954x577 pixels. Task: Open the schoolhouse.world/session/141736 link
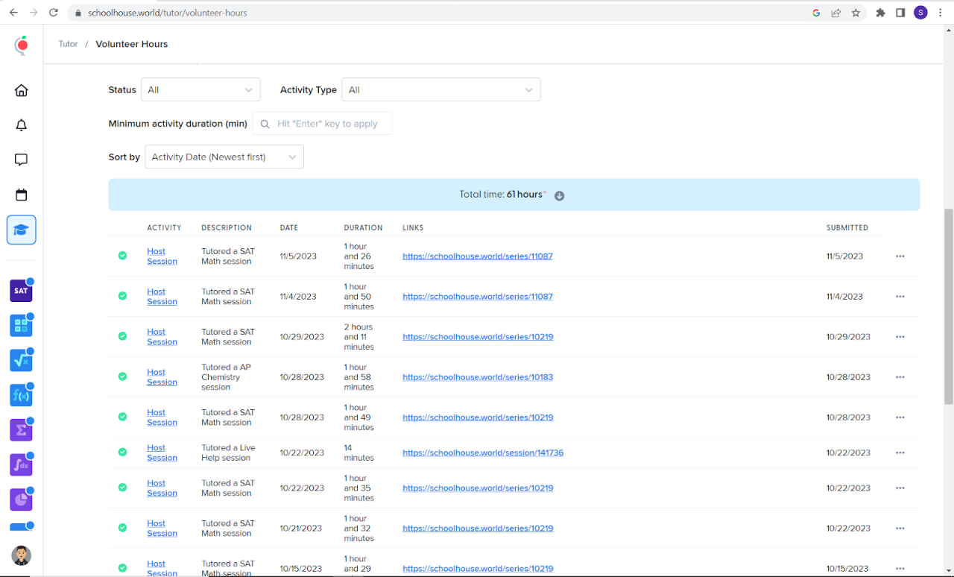[x=483, y=453]
